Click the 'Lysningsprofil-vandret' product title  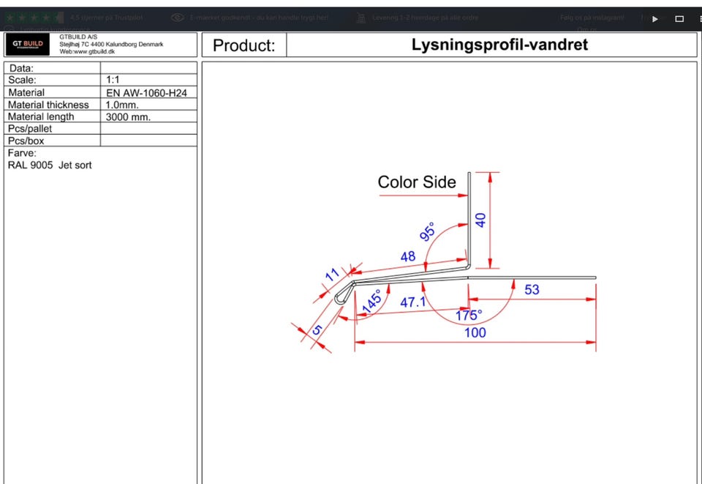click(x=499, y=45)
